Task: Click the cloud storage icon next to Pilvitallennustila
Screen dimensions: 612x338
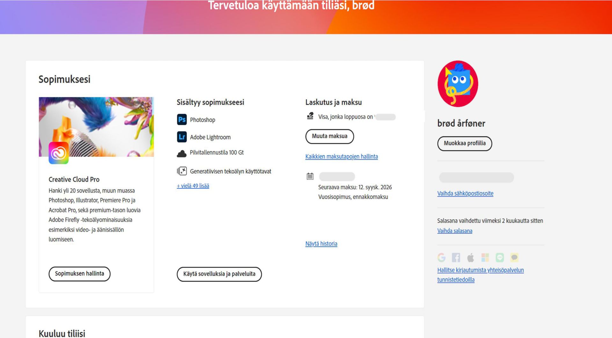Action: point(181,153)
